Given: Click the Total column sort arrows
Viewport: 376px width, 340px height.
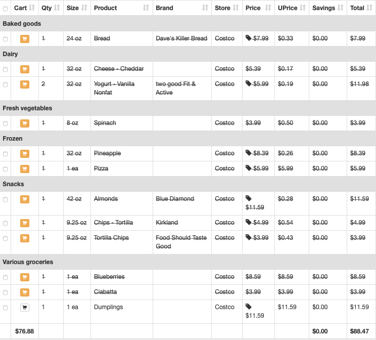Looking at the screenshot, I should pyautogui.click(x=369, y=8).
